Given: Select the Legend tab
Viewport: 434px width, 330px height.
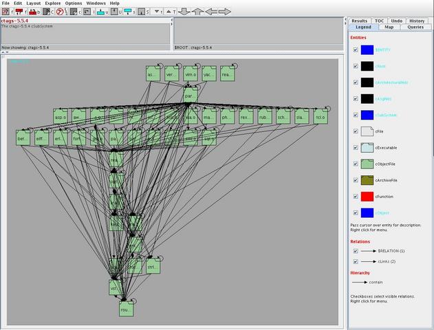Looking at the screenshot, I should click(x=363, y=27).
